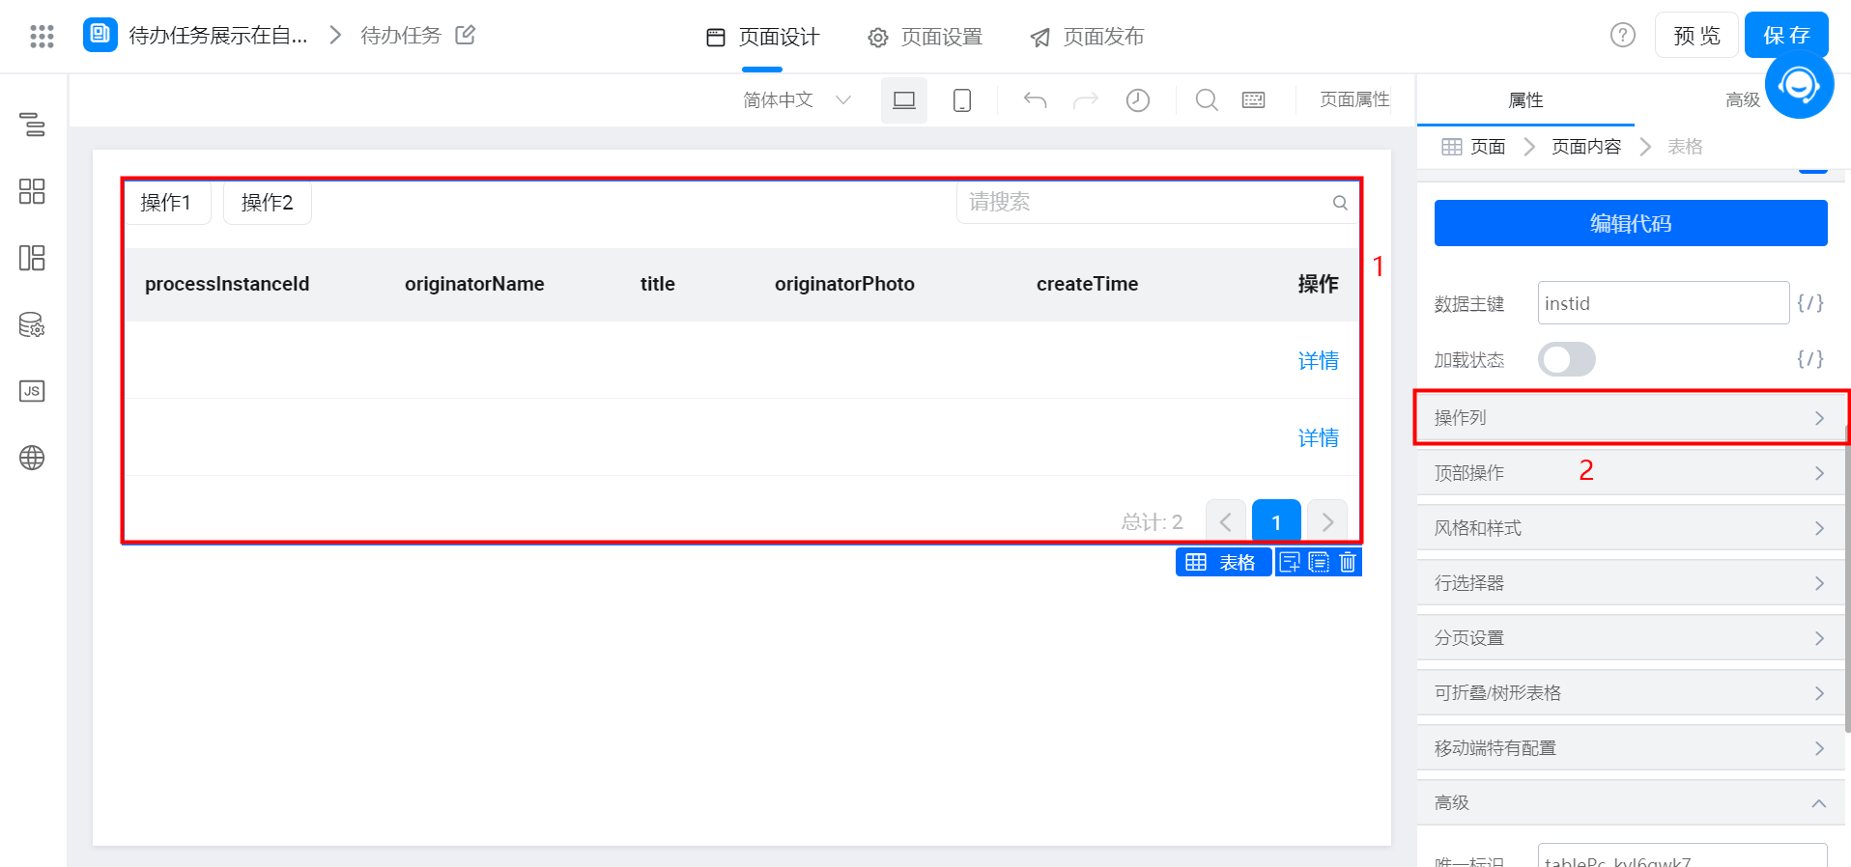Click the originatorPhoto column header

(844, 284)
